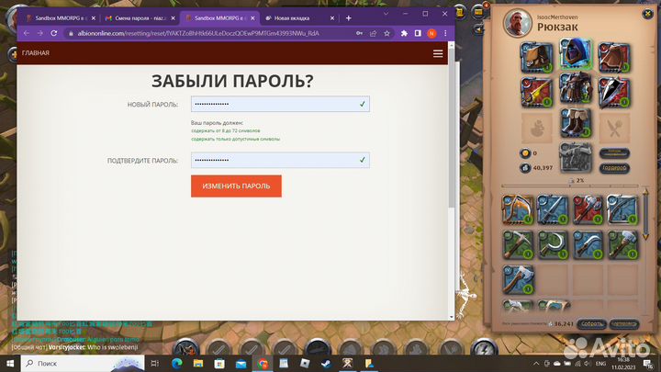
Task: Click the inventory scrollbar down arrow
Action: click(x=645, y=237)
